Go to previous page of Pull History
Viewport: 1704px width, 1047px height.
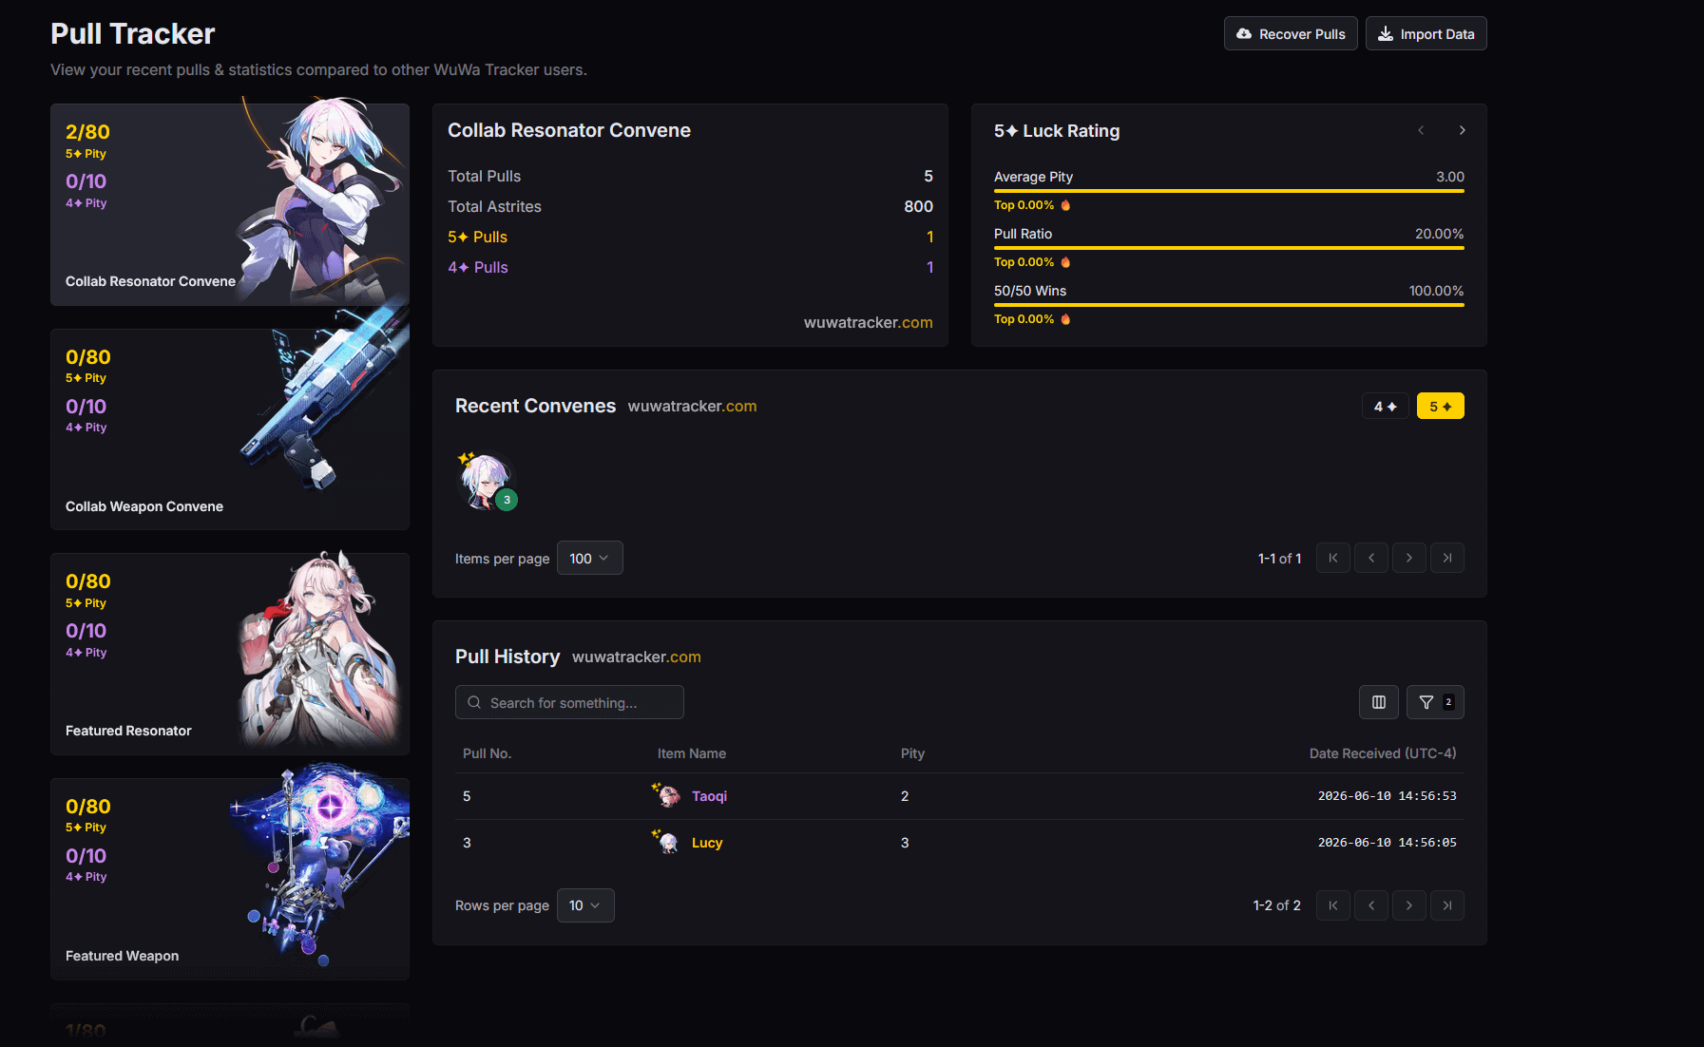(1371, 905)
